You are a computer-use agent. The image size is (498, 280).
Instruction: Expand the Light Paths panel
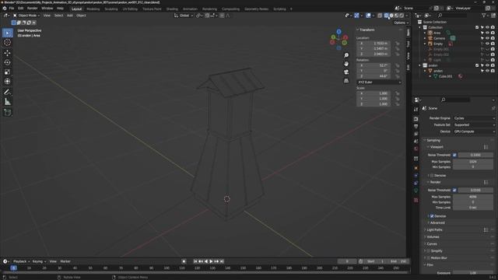click(x=434, y=230)
